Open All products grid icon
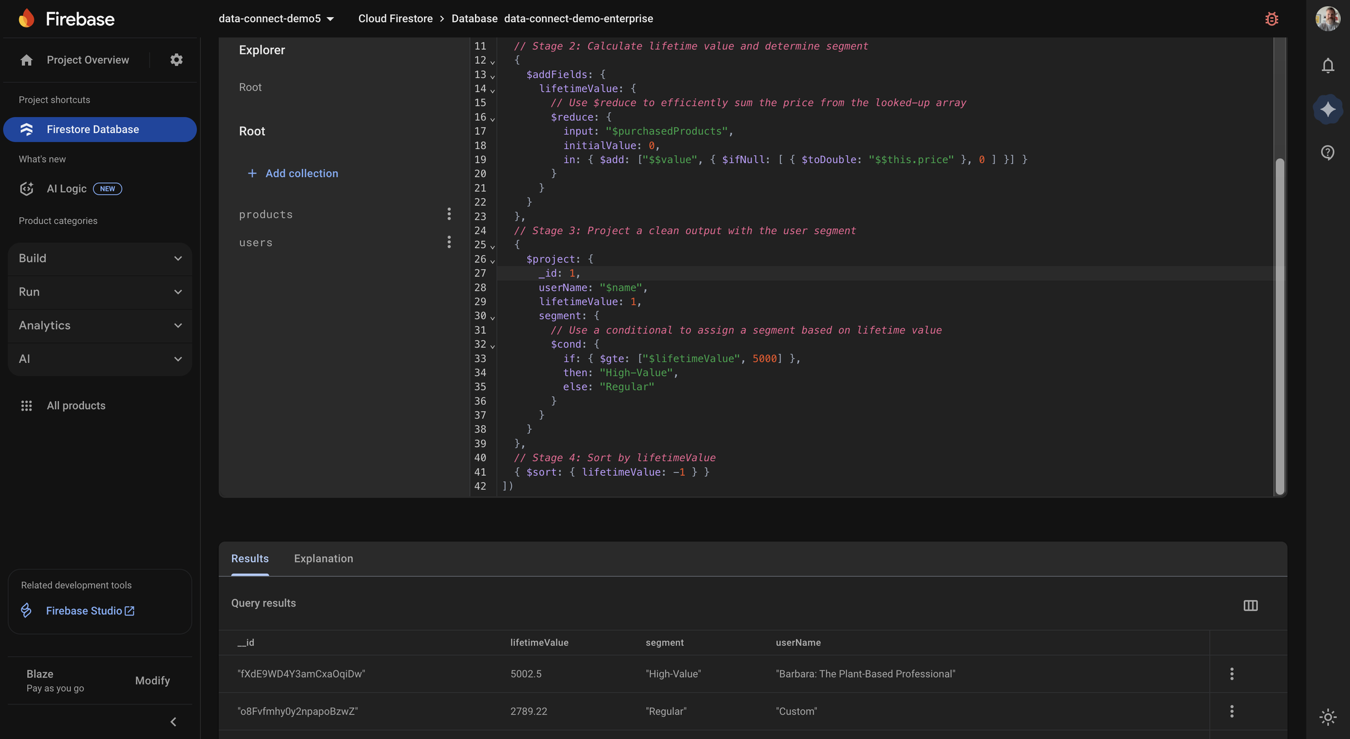1350x739 pixels. point(26,405)
